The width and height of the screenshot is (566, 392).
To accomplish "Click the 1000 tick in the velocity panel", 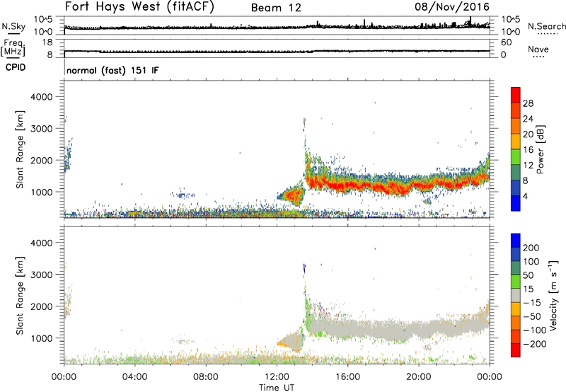I will [x=41, y=338].
